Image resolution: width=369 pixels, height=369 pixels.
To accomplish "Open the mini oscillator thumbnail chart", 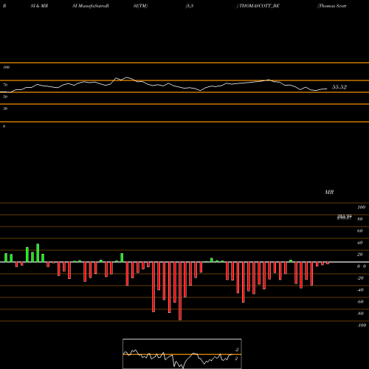I will 182,354.
